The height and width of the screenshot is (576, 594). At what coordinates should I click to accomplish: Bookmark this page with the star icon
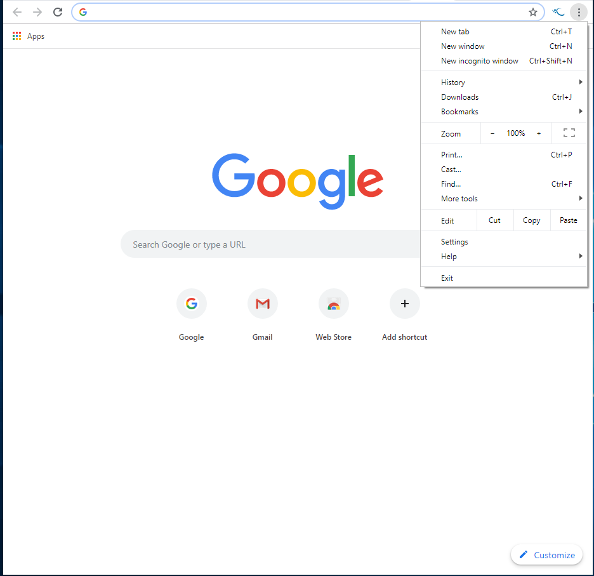(532, 12)
